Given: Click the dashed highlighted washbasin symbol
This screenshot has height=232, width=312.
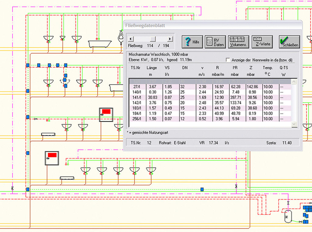Looking at the screenshot, I should point(65,82).
